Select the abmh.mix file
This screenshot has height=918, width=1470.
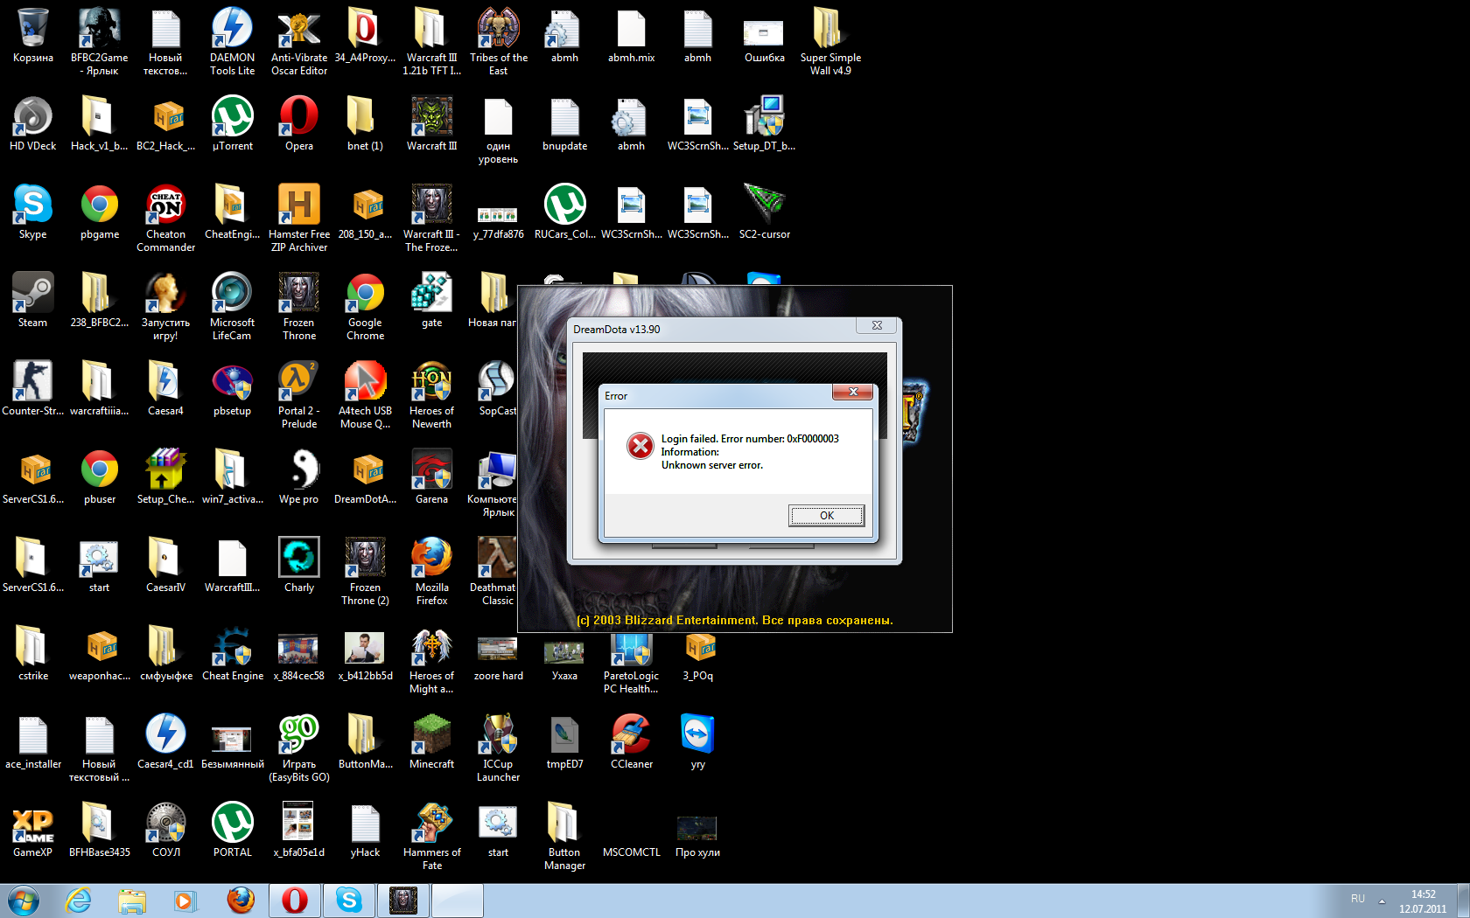tap(632, 37)
